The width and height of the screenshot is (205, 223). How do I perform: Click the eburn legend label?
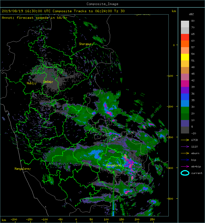[x=195, y=153]
